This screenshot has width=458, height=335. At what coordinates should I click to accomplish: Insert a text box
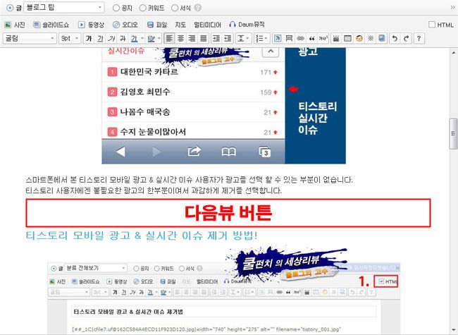278,38
